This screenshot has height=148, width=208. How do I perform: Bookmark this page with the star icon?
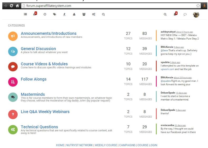coord(198,6)
